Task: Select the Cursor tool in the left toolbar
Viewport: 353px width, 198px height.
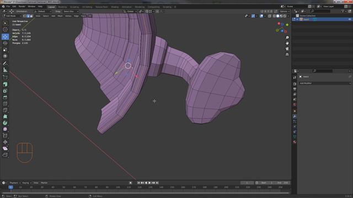Action: pos(5,29)
